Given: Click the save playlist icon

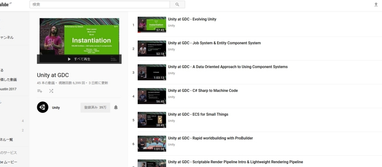Looking at the screenshot, I should tap(40, 91).
